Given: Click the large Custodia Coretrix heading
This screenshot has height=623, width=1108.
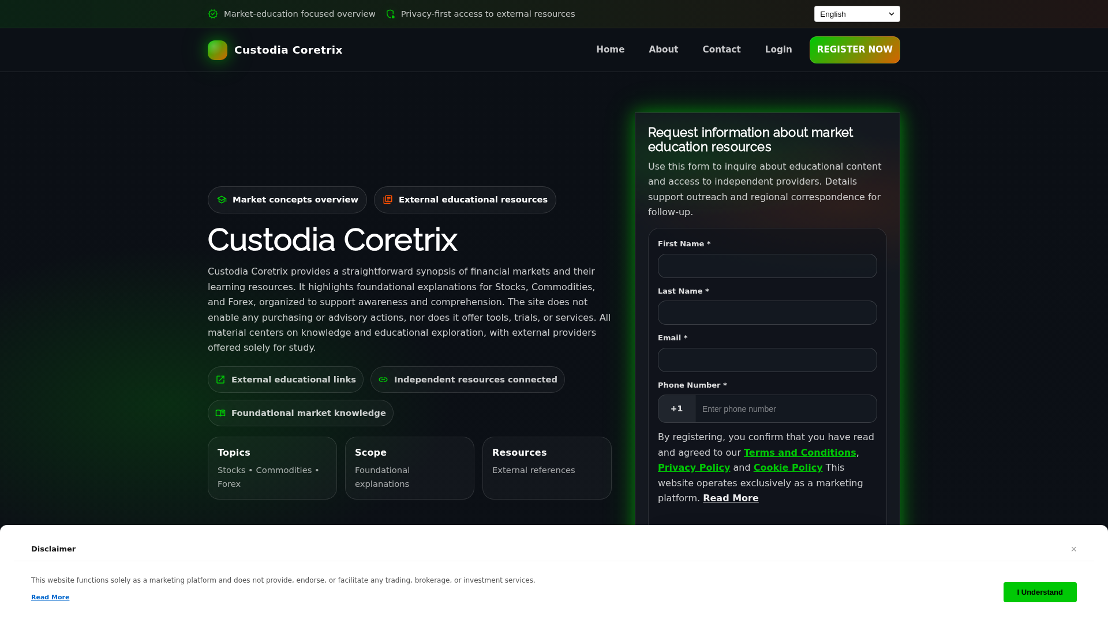Looking at the screenshot, I should click(x=332, y=240).
